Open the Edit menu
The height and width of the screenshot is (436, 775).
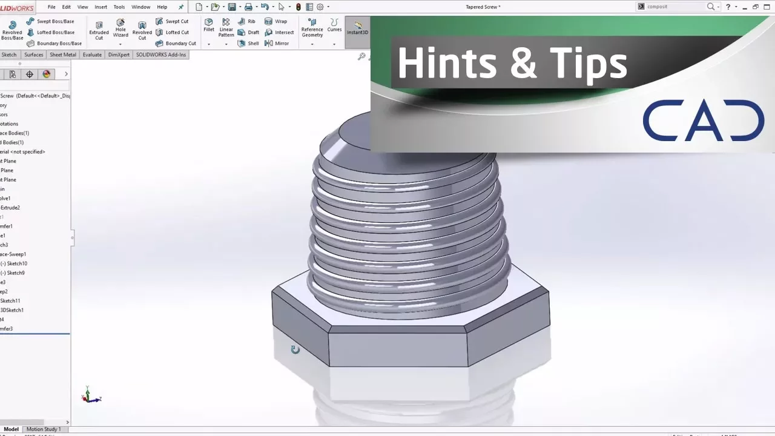coord(67,7)
